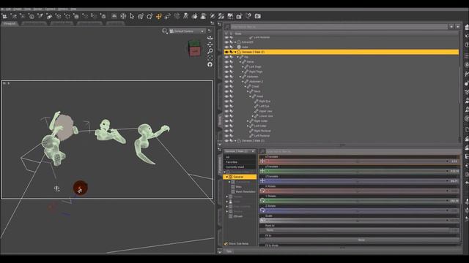Click the first create-camera toolbar icon
The height and width of the screenshot is (263, 469).
[5, 16]
